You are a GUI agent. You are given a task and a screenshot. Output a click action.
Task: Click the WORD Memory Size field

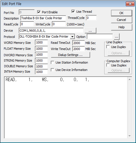(x=41, y=42)
